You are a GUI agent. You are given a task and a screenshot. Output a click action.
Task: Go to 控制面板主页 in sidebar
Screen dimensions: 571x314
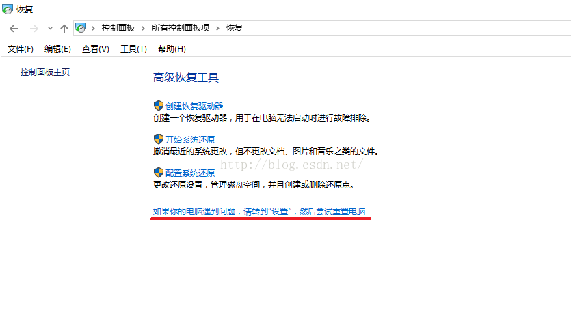[45, 72]
